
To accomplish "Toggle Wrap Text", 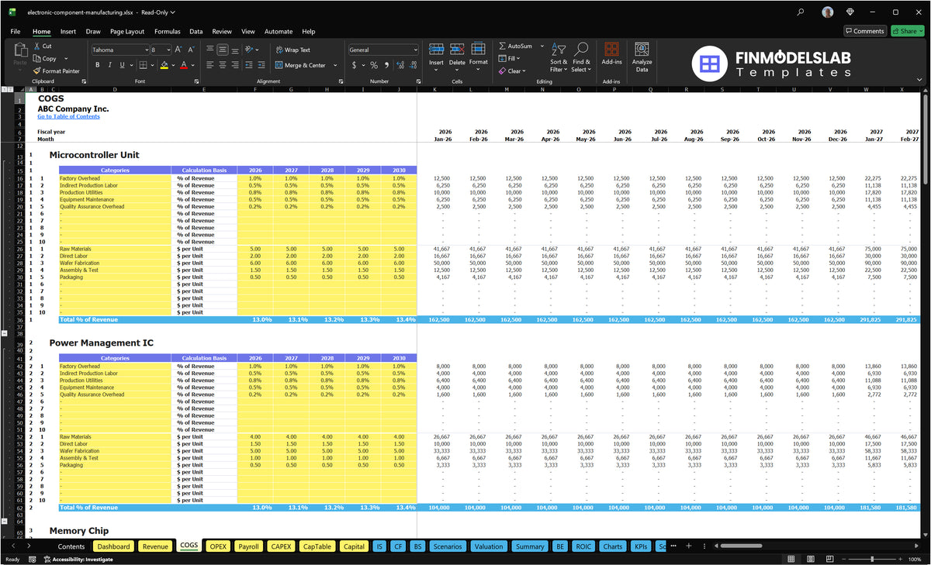I will click(x=292, y=50).
